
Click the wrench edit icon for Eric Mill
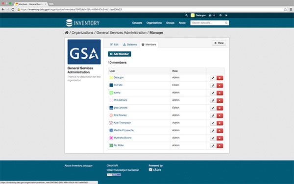point(213,86)
